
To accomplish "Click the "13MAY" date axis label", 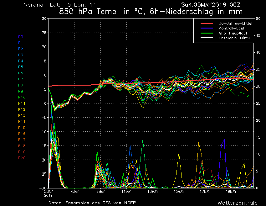I will [153, 192].
